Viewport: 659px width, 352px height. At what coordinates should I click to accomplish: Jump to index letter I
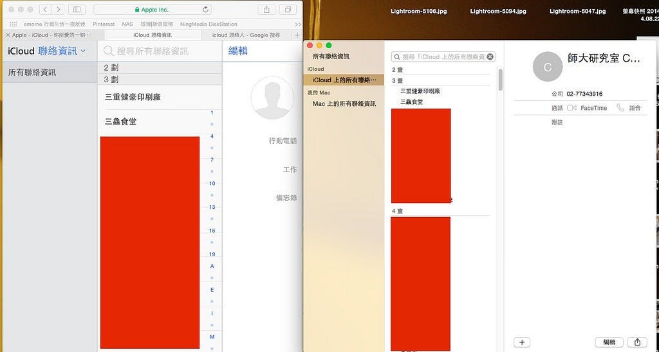(212, 313)
